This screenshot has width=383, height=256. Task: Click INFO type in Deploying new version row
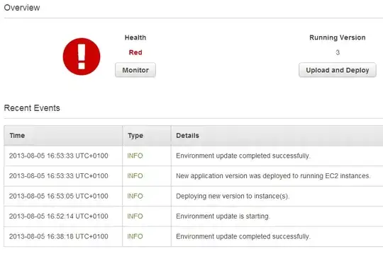click(135, 196)
